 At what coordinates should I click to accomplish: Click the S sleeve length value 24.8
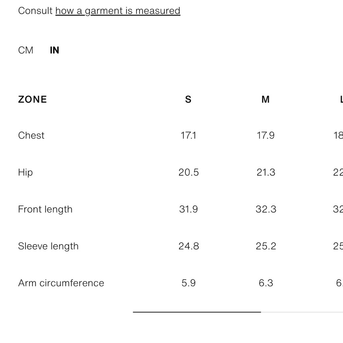(x=189, y=246)
